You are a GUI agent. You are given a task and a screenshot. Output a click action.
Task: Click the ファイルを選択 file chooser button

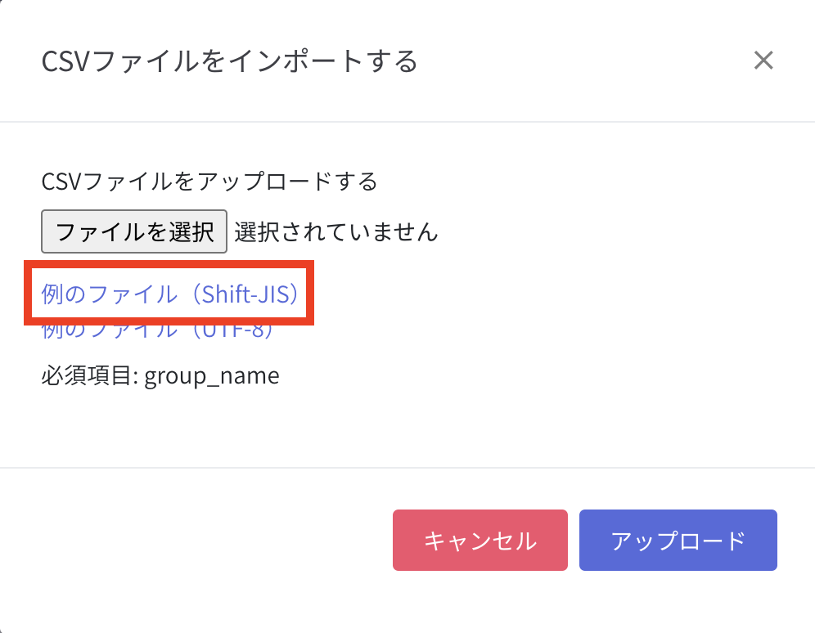[134, 232]
